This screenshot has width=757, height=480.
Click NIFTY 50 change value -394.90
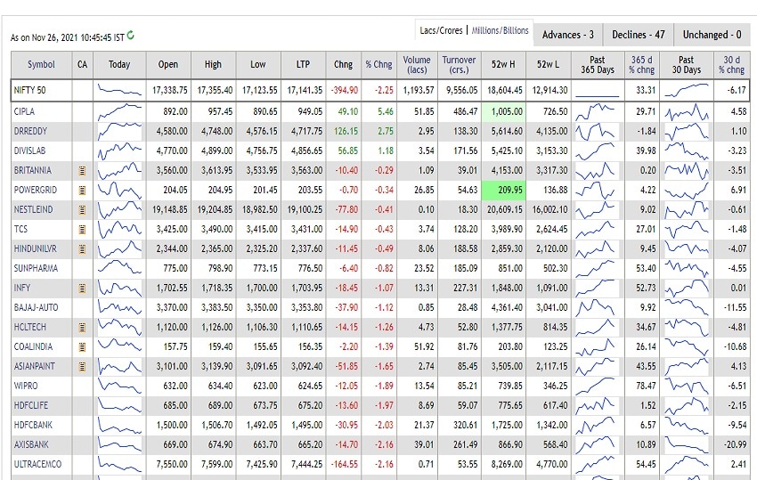tap(345, 90)
